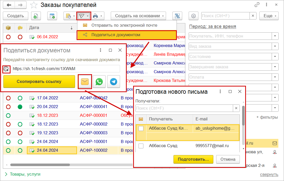
Task: Expand Покупатель, ИНН, телефон filter dropdown
Action: (x=275, y=36)
